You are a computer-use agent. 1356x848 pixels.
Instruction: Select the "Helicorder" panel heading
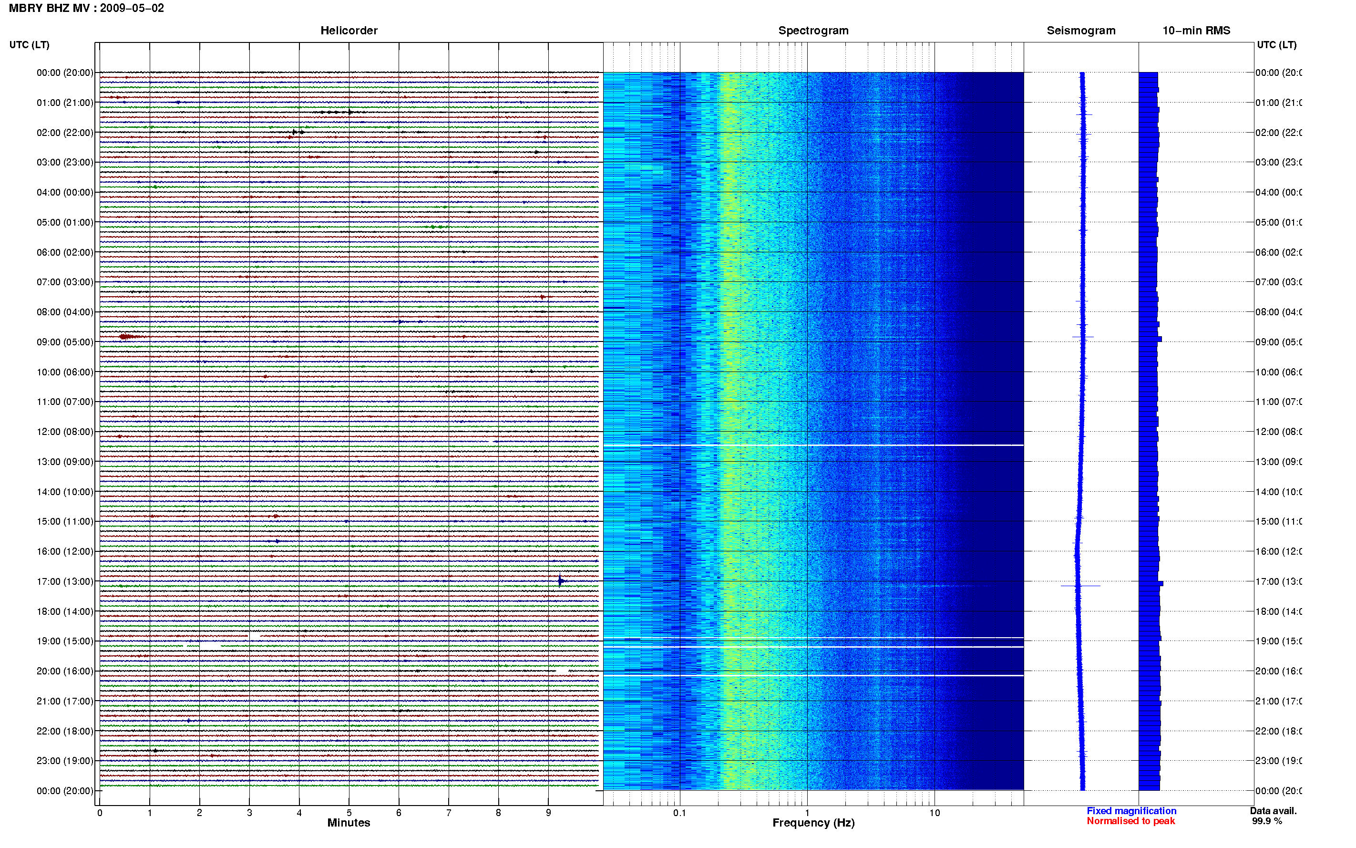point(349,31)
